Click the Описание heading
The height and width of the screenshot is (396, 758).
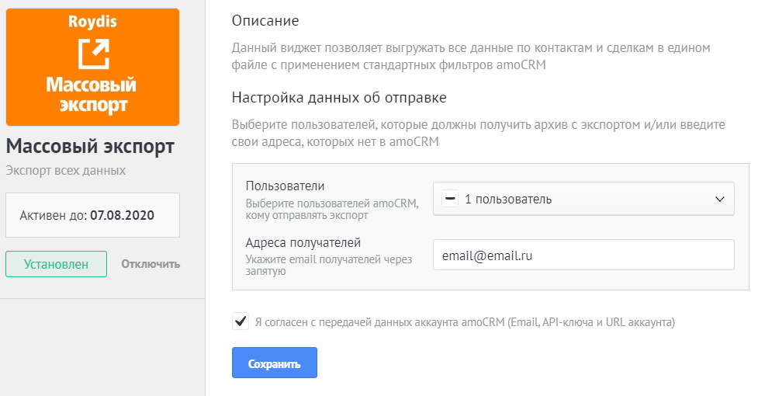[x=265, y=21]
